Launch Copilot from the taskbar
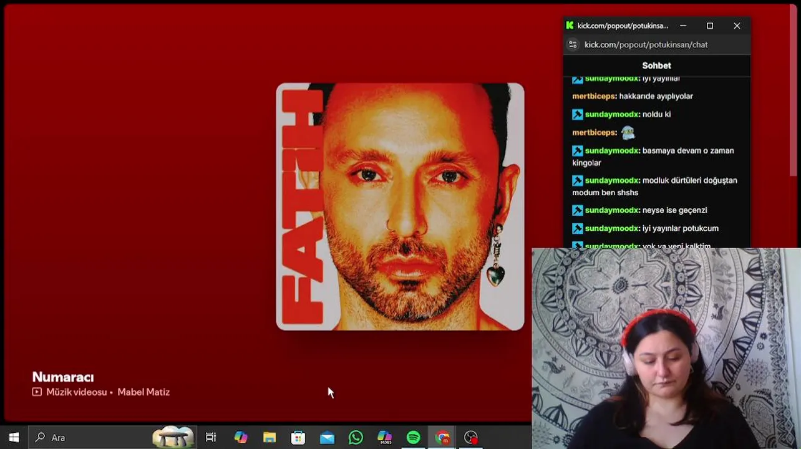This screenshot has height=449, width=801. (240, 438)
